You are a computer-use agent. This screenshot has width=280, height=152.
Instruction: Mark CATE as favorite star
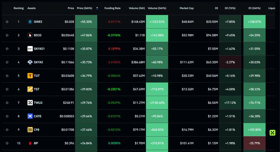pos(7,116)
